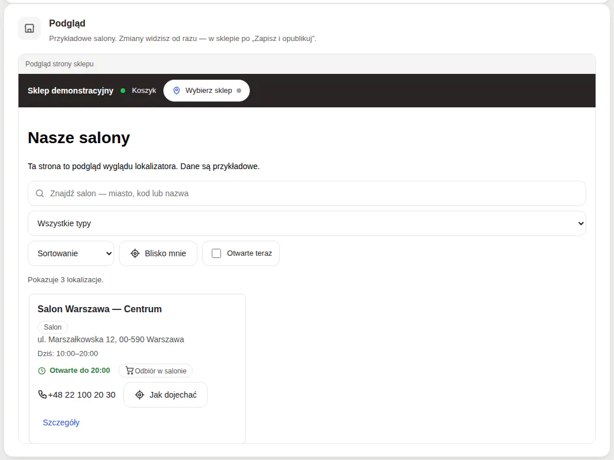The width and height of the screenshot is (614, 460).
Task: Enable the Otwarte teraz checkbox
Action: tap(216, 253)
